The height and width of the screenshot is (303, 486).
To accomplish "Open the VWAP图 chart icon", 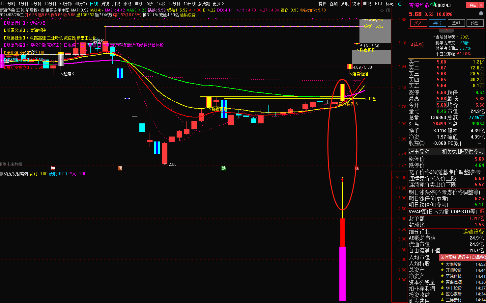I will pos(482,211).
